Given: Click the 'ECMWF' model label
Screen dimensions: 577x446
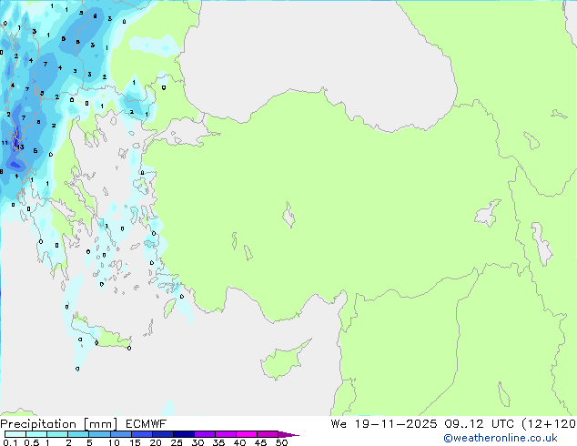Looking at the screenshot, I should click(147, 424).
